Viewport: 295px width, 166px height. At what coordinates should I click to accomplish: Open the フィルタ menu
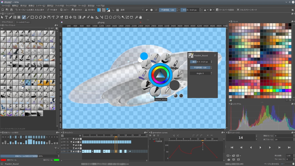(x=59, y=5)
